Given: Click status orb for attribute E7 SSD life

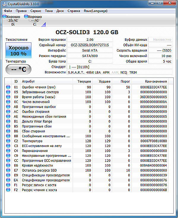Looking at the screenshot, I should [x=8, y=170].
